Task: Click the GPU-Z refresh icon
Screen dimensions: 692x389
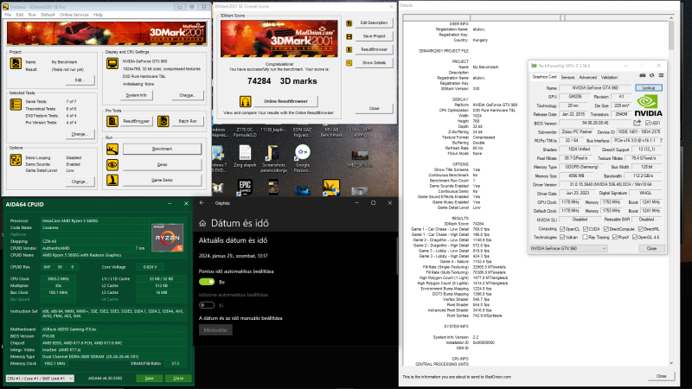Action: [x=652, y=76]
